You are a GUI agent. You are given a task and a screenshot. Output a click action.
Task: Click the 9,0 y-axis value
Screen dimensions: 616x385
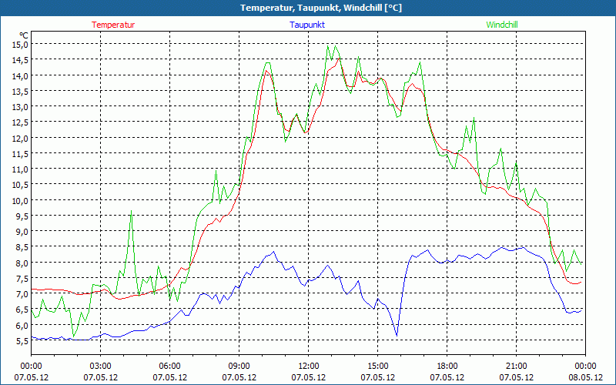pyautogui.click(x=22, y=232)
